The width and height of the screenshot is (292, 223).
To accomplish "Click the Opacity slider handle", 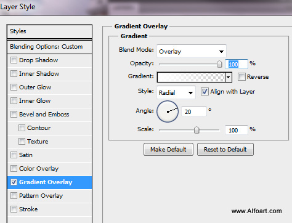I will coord(219,64).
